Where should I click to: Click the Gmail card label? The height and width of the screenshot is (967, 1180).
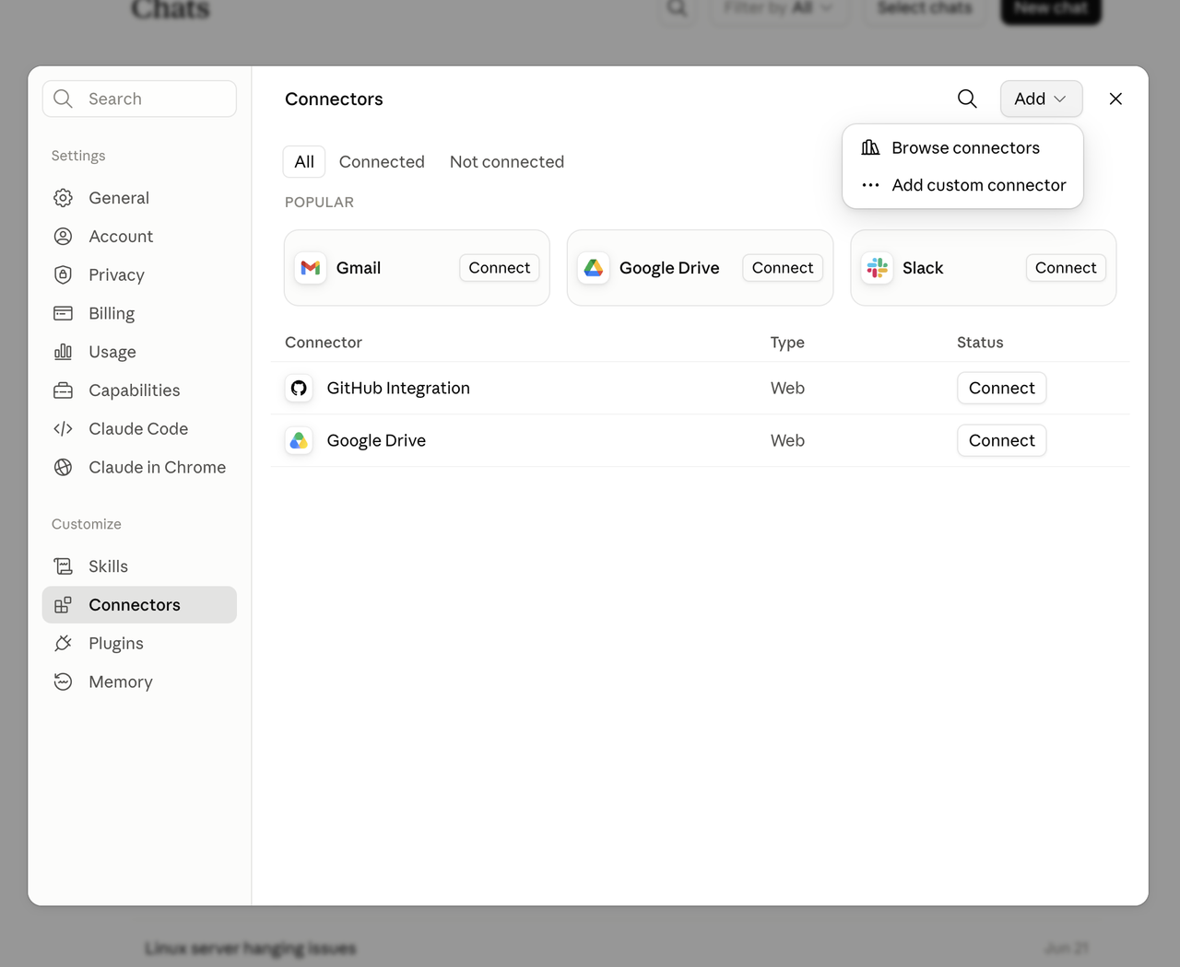[x=359, y=268]
